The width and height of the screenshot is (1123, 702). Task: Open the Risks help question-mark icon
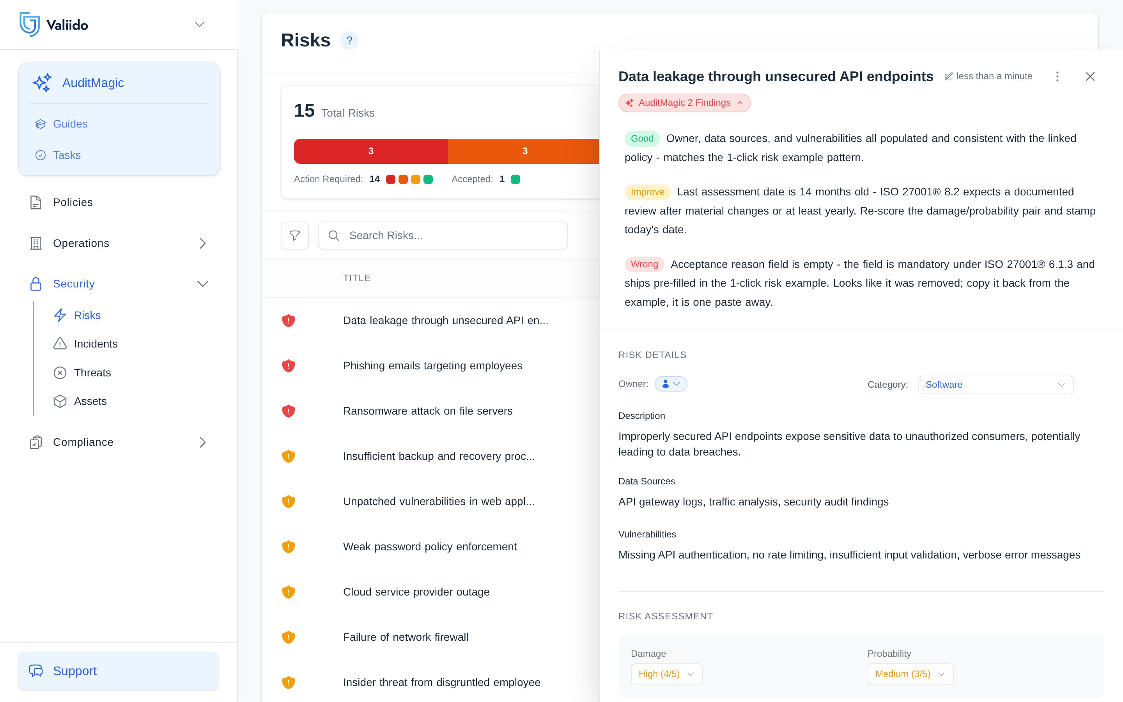point(349,41)
